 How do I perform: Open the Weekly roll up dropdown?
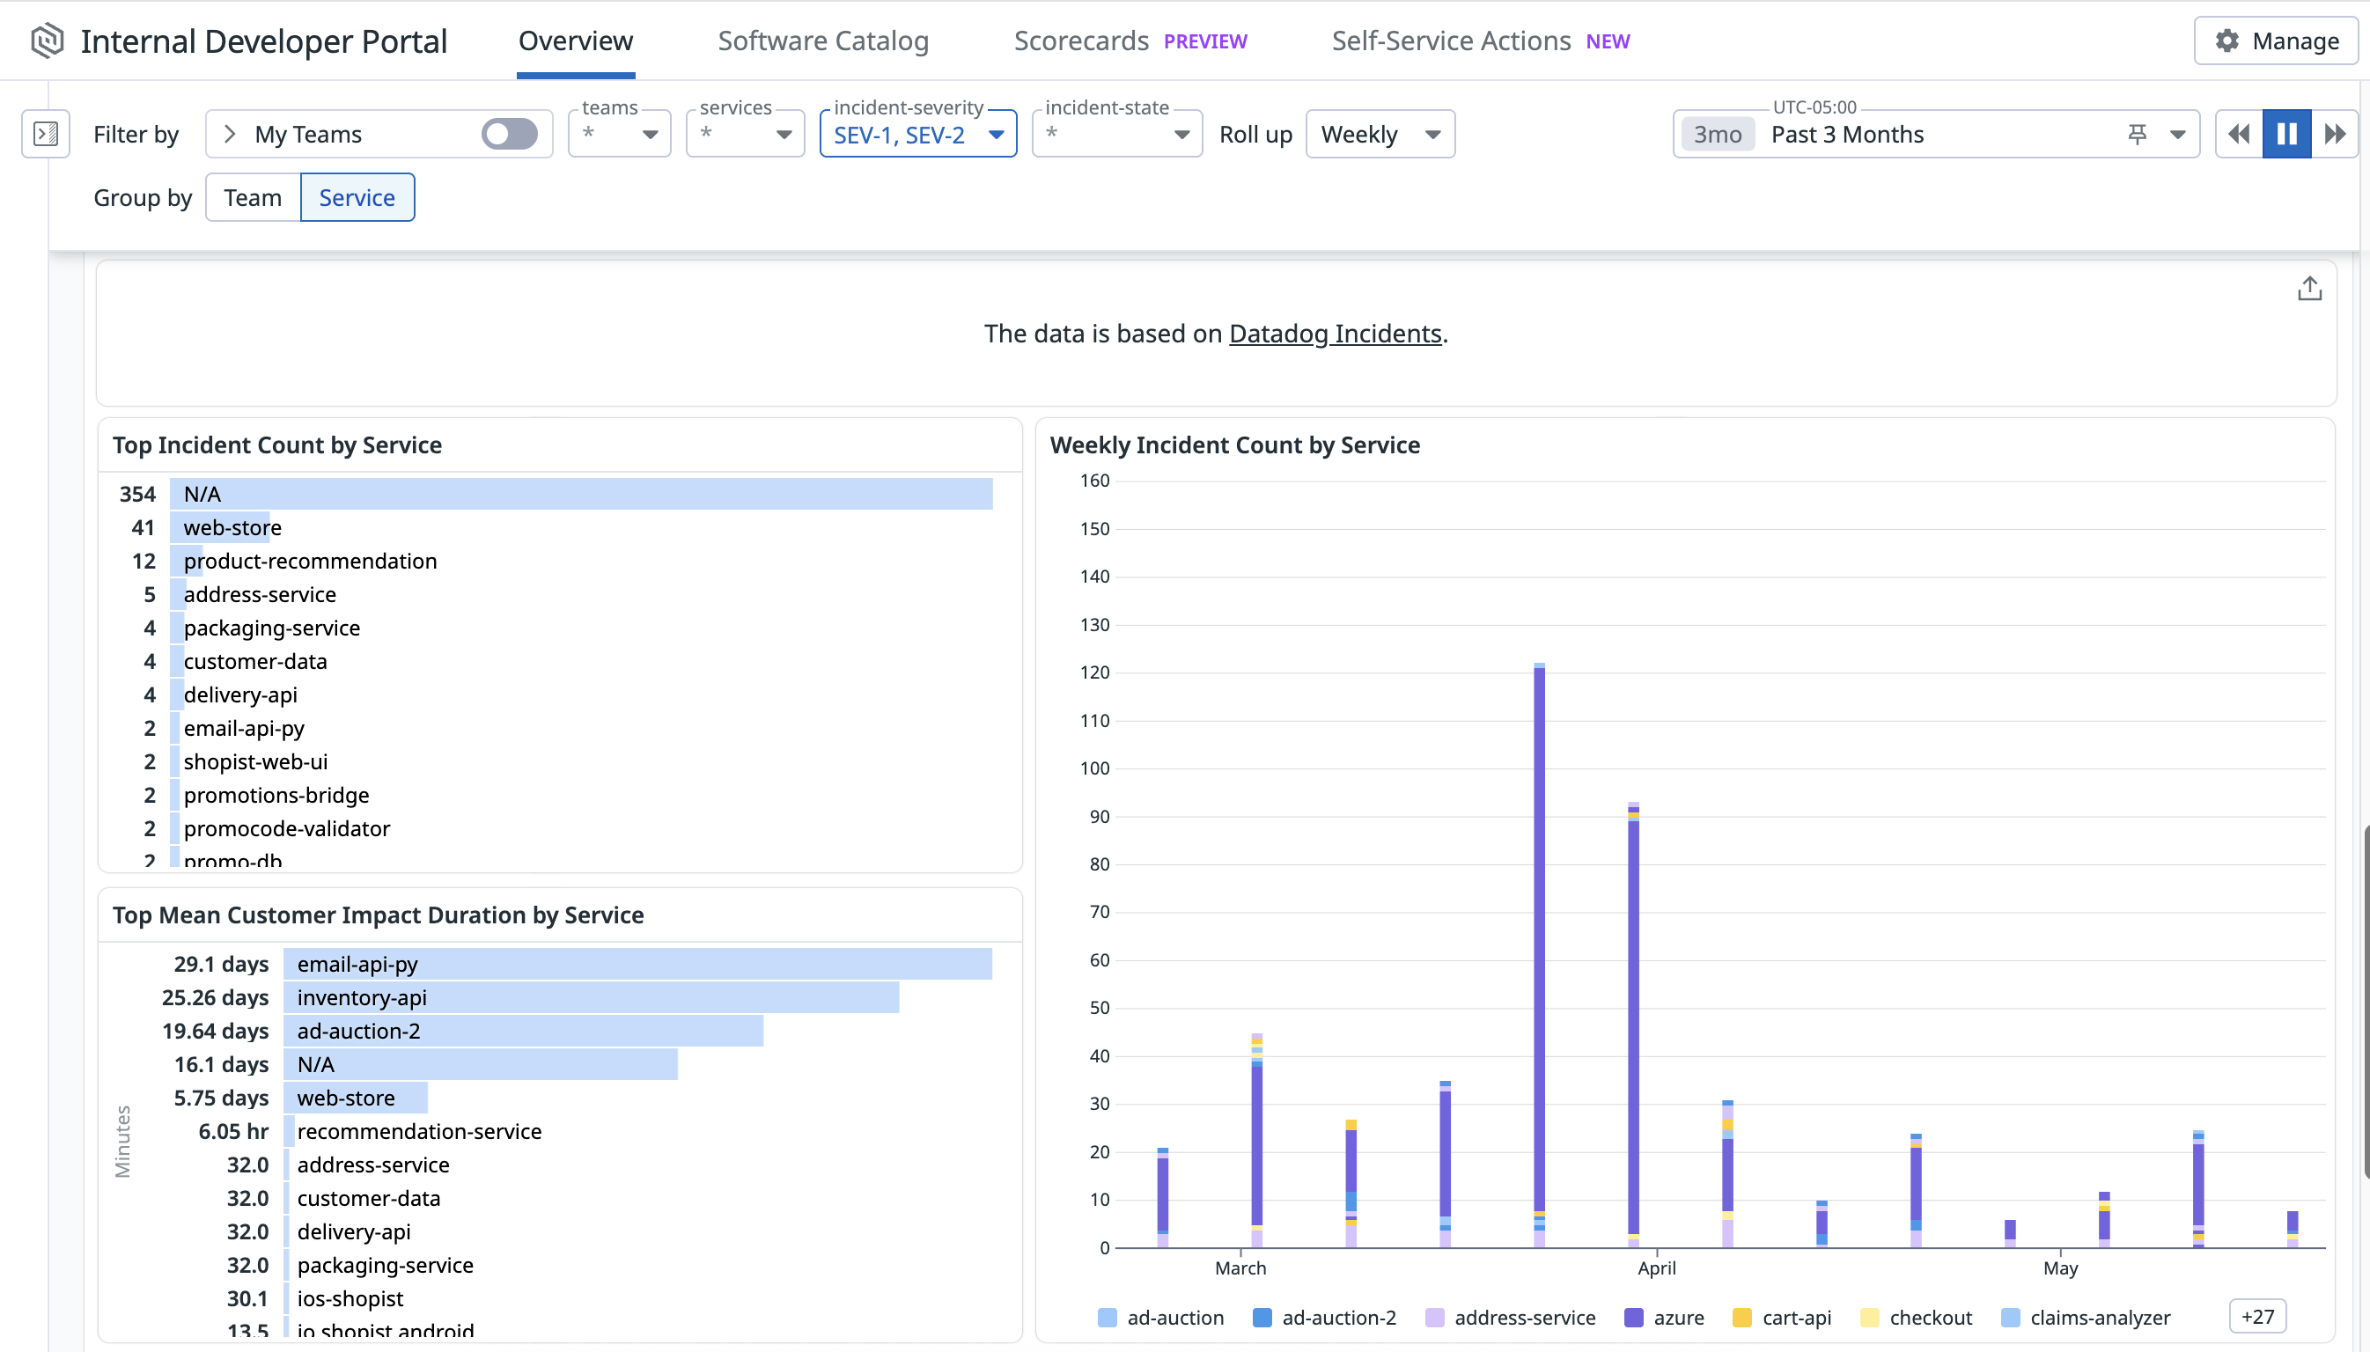pyautogui.click(x=1379, y=135)
